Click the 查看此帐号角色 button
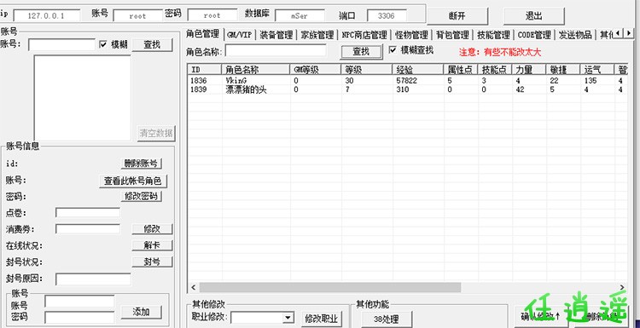The height and width of the screenshot is (328, 640). 133,181
